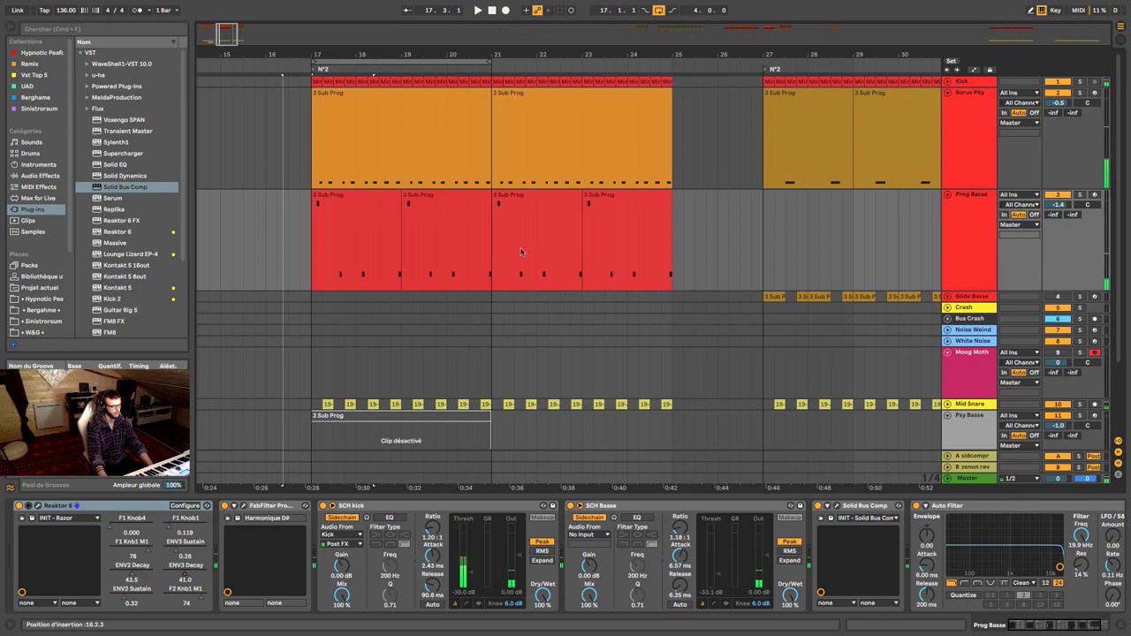This screenshot has height=636, width=1131.
Task: Jump to previous locator arrow
Action: (949, 71)
